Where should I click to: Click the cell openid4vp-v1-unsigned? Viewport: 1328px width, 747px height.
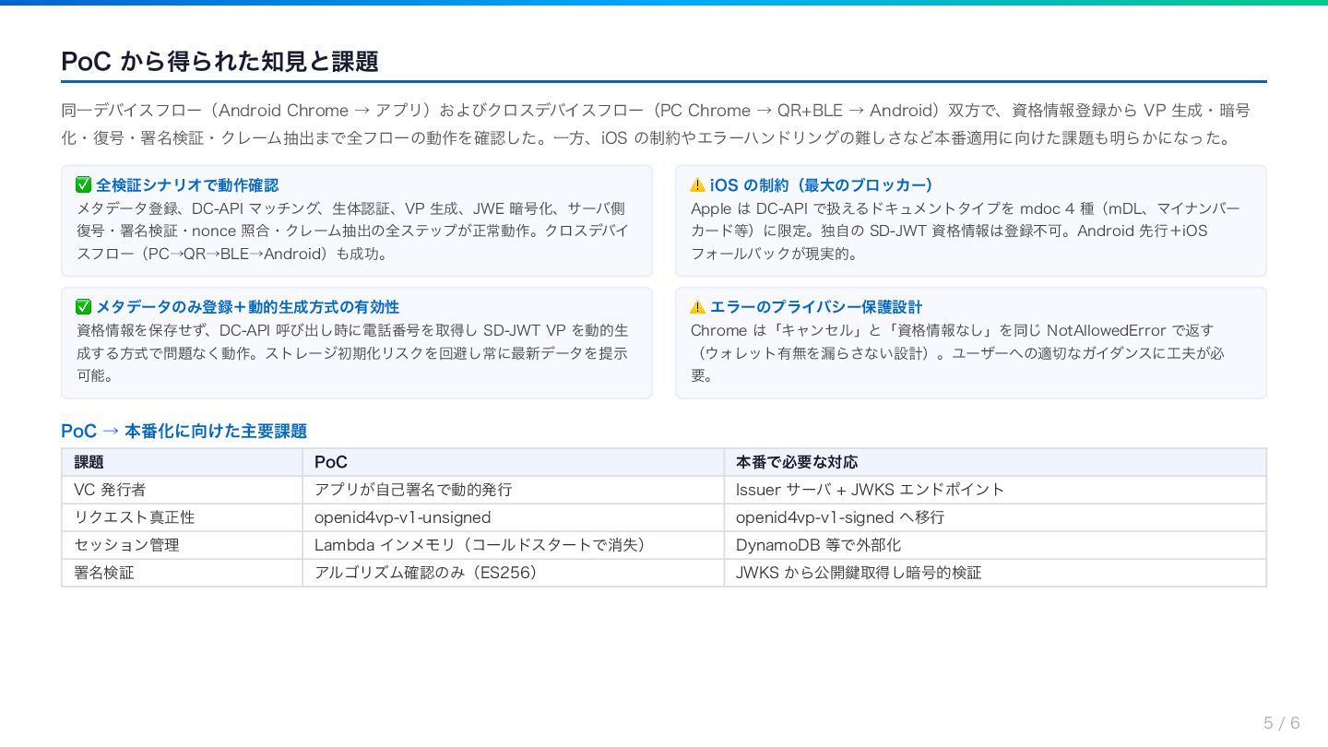click(513, 517)
